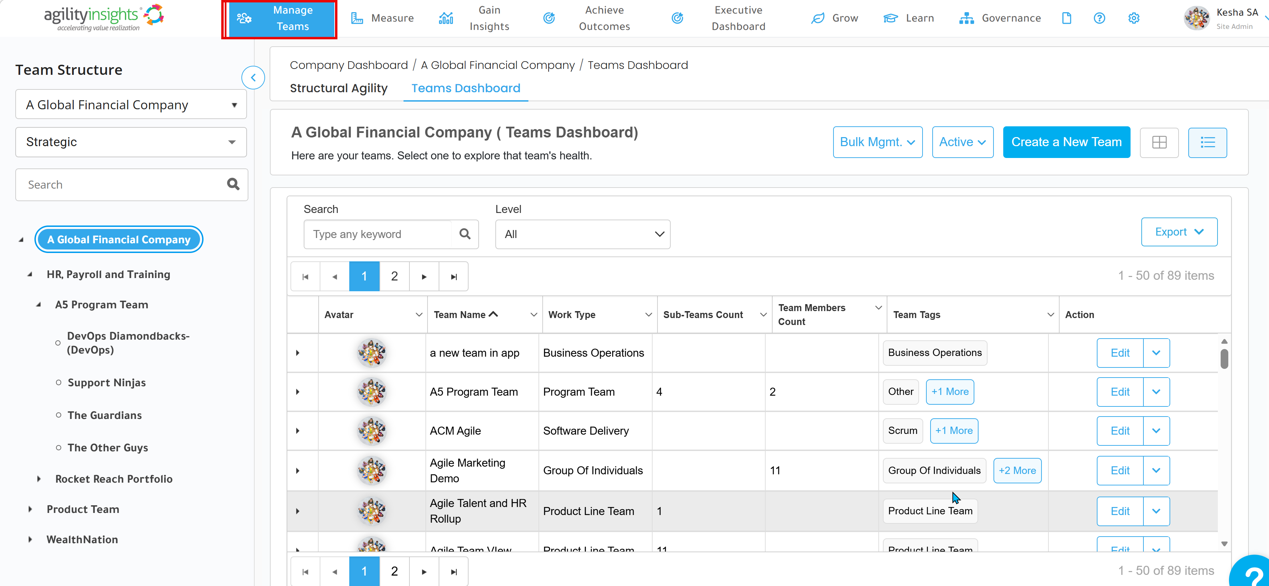Viewport: 1269px width, 586px height.
Task: Expand Product Team tree node
Action: pyautogui.click(x=30, y=509)
